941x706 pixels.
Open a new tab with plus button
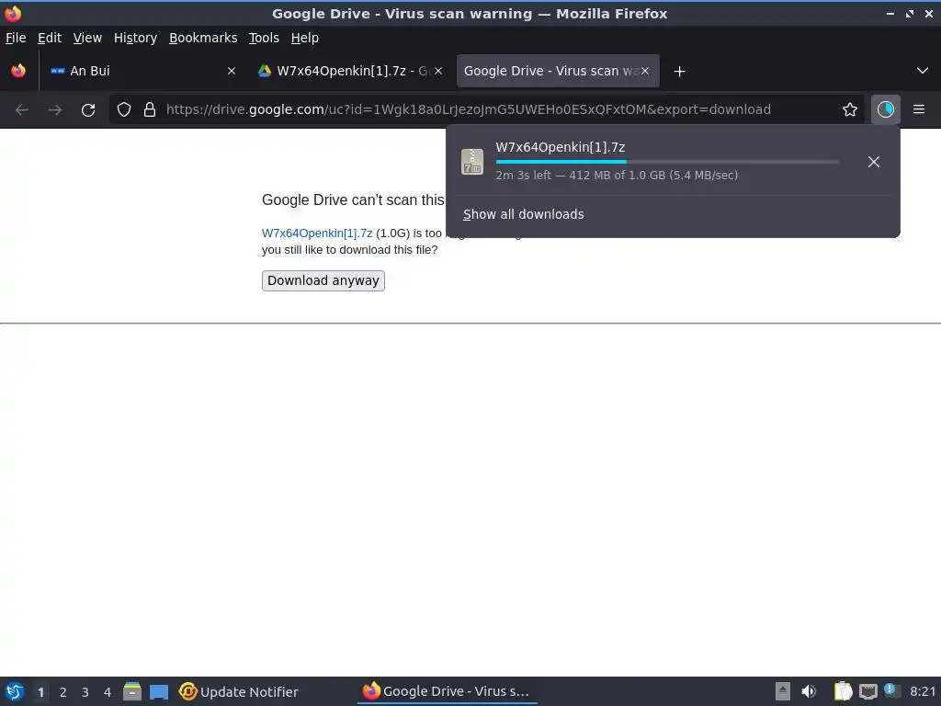[679, 72]
